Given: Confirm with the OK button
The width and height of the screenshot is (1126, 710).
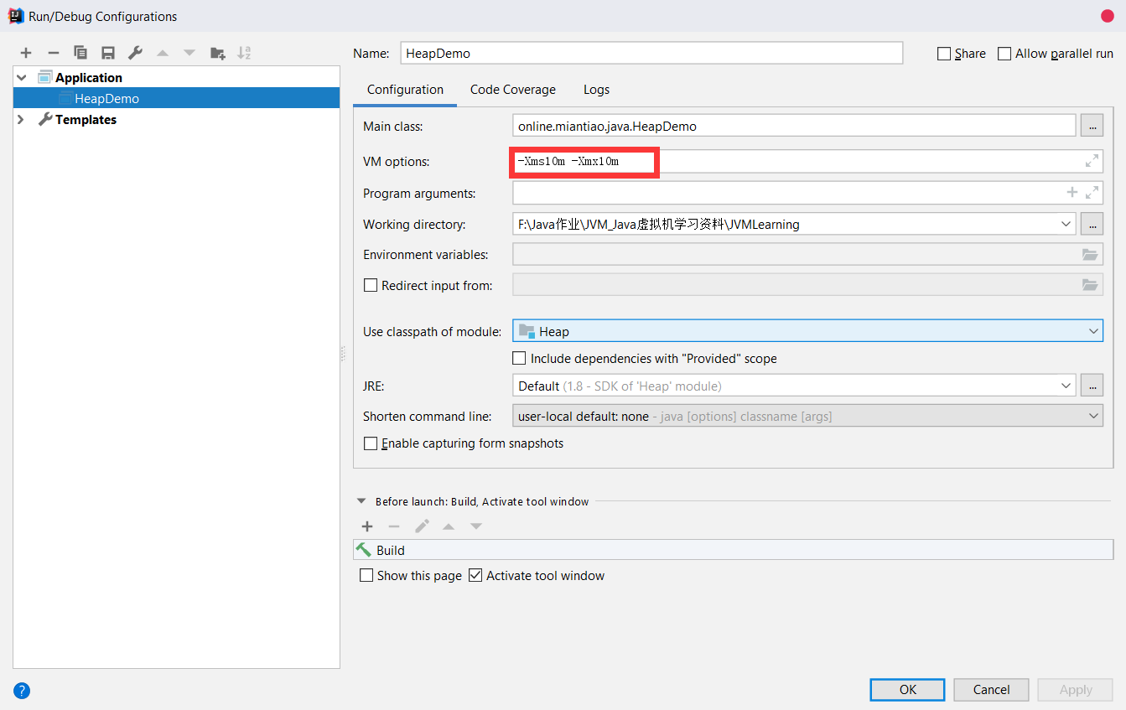Looking at the screenshot, I should (x=908, y=689).
